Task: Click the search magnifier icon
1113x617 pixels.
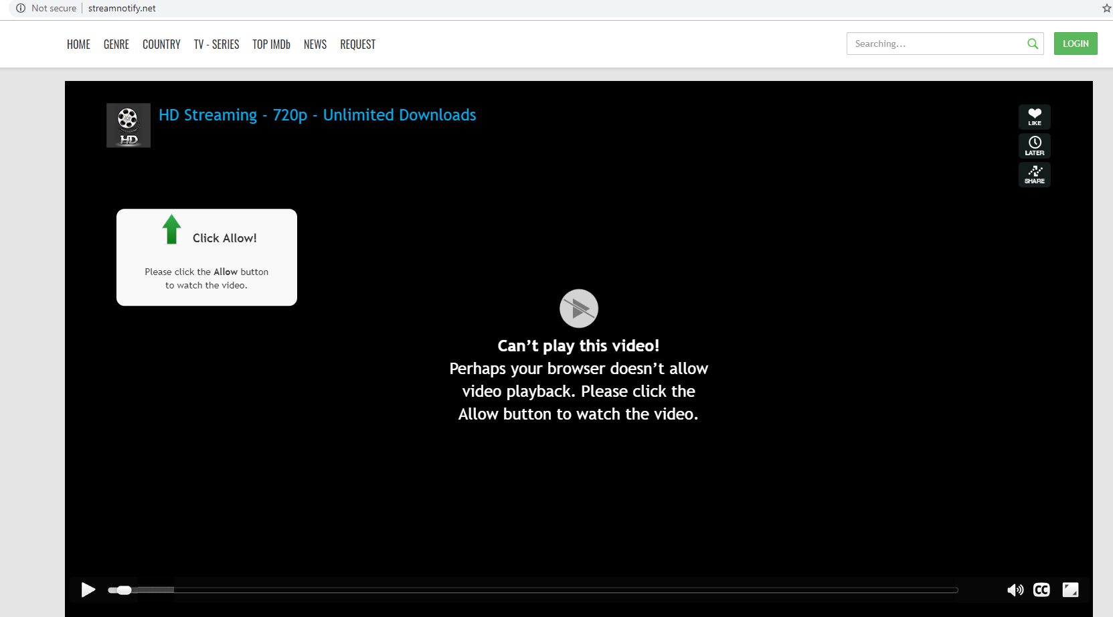Action: [1033, 43]
